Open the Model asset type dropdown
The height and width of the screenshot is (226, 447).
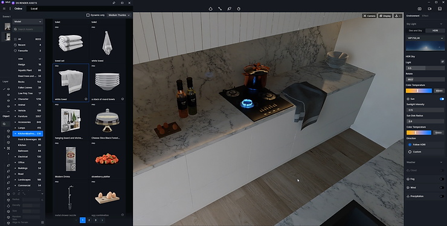pyautogui.click(x=28, y=22)
